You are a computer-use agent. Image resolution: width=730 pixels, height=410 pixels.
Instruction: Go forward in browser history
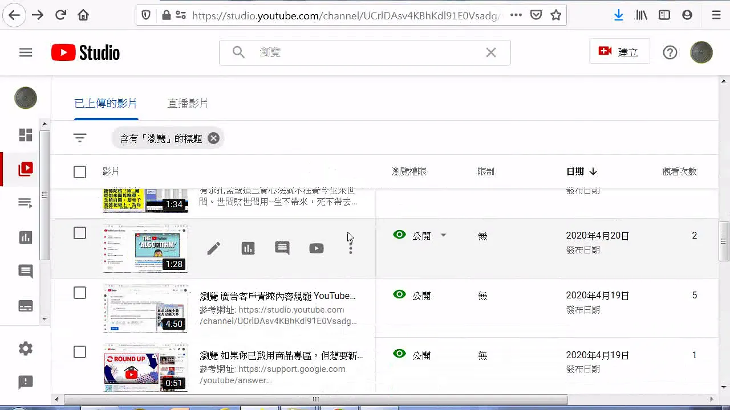coord(38,15)
